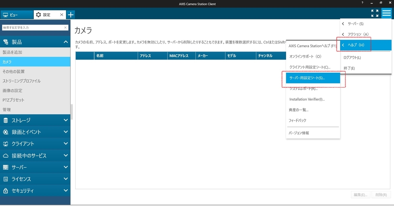394x206 pixels.
Task: Open the サーバー (S) submenu
Action: (366, 24)
